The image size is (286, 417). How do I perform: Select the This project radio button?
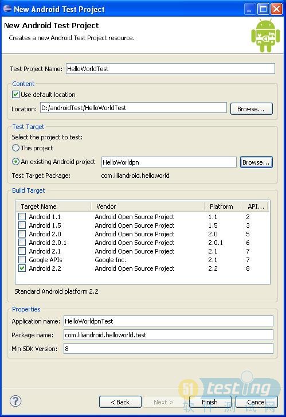[x=15, y=148]
